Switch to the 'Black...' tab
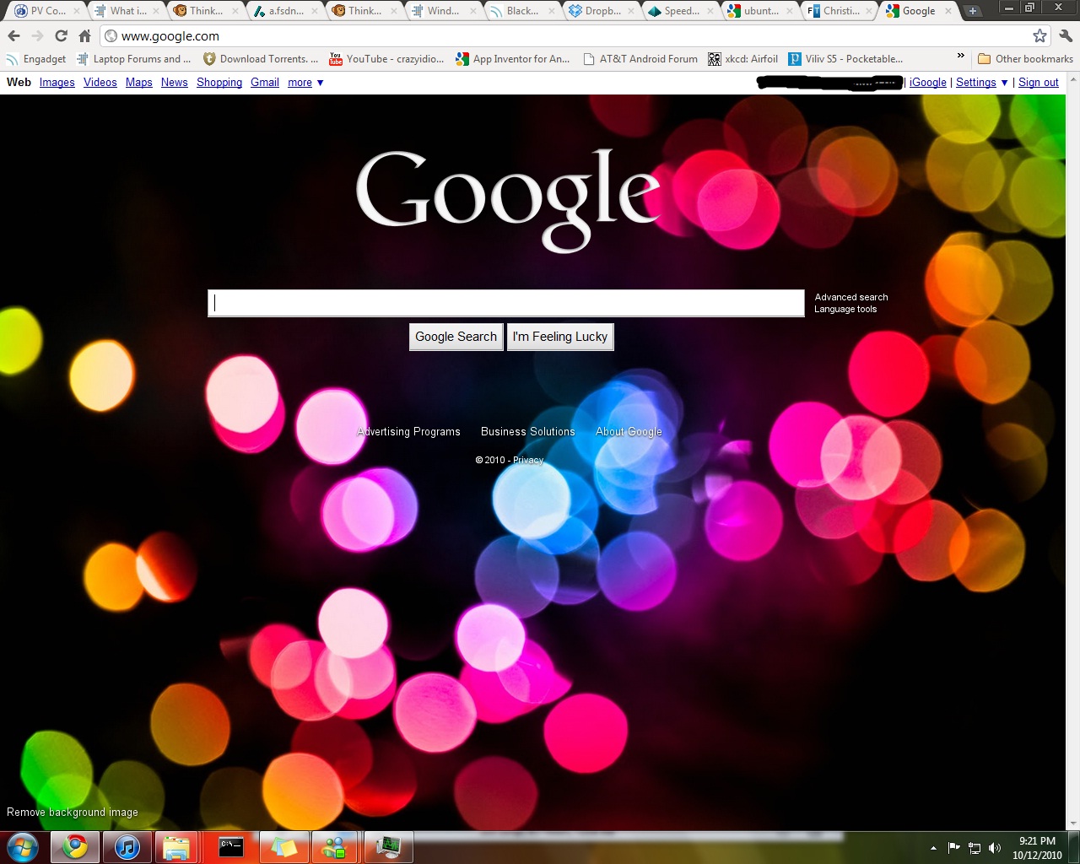The height and width of the screenshot is (864, 1080). [x=522, y=11]
